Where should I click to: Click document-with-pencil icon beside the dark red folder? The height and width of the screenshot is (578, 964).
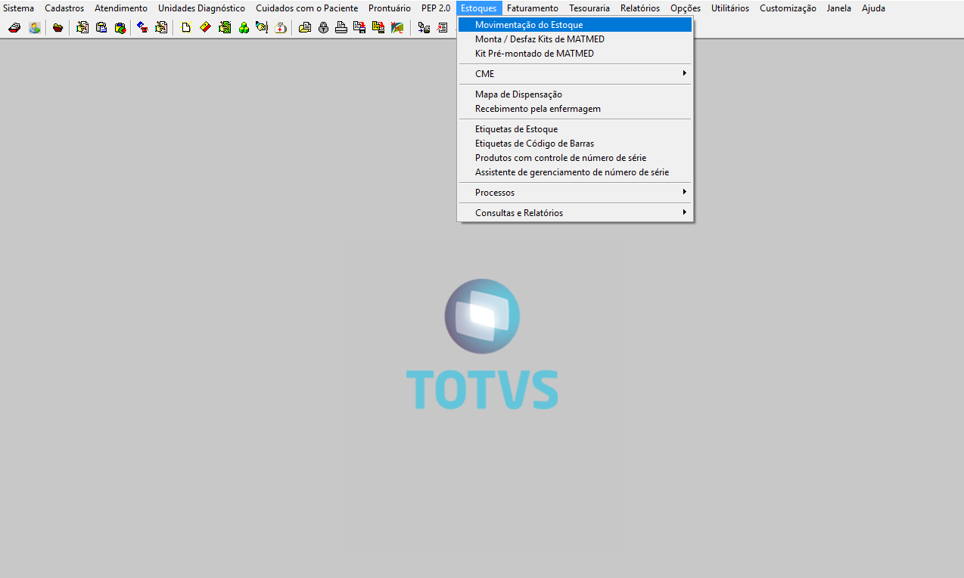pyautogui.click(x=82, y=28)
